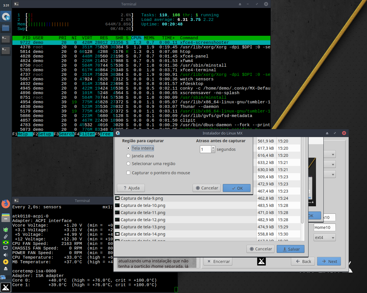The image size is (367, 293).
Task: Click the Encerrar button in installer
Action: (x=218, y=261)
